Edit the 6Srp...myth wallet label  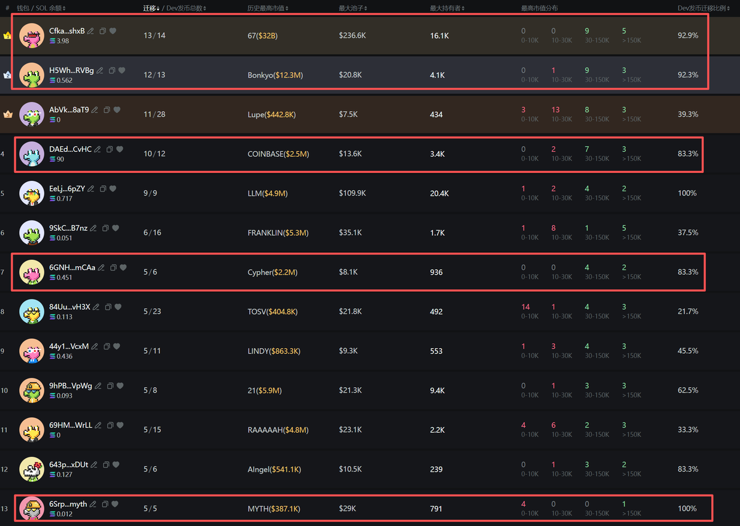(x=93, y=504)
